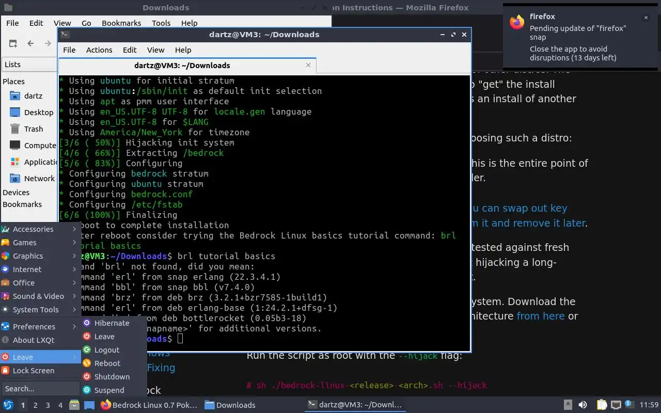Screen dimensions: 661x413
Task: Expand the Graphics menu category
Action: (x=40, y=256)
